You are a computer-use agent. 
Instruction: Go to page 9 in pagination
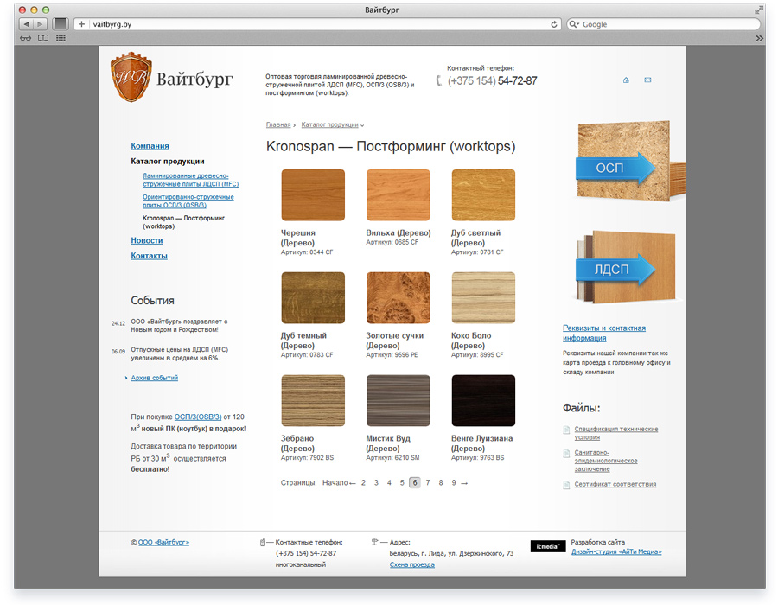pyautogui.click(x=454, y=482)
